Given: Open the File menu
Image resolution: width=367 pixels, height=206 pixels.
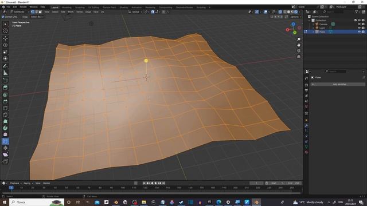Looking at the screenshot, I should pos(8,7).
